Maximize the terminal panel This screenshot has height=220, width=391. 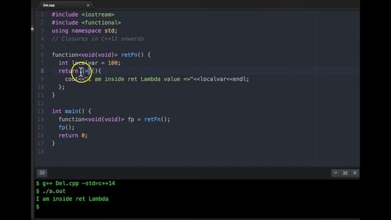pos(345,172)
